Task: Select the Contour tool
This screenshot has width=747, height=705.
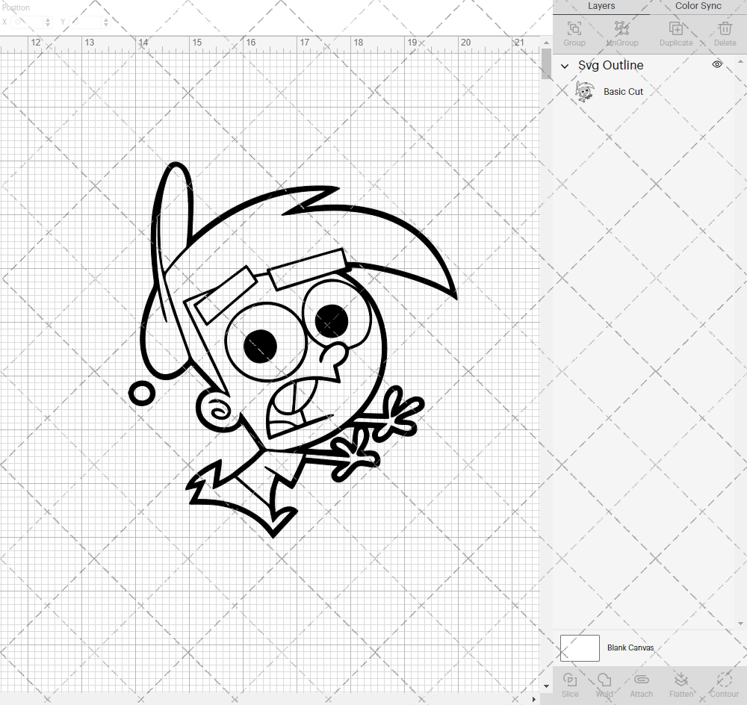Action: click(723, 681)
